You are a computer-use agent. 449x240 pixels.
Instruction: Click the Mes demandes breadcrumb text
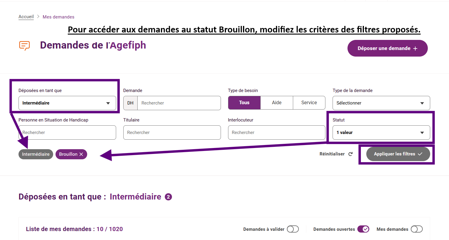(x=59, y=17)
